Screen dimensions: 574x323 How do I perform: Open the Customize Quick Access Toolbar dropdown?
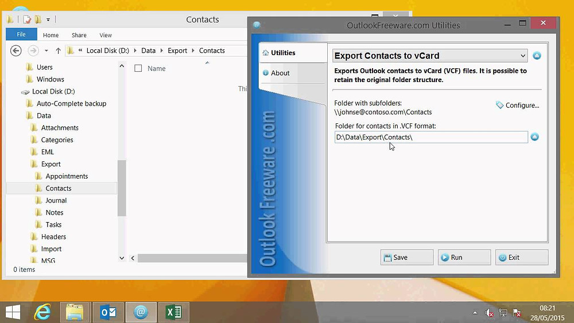click(48, 20)
